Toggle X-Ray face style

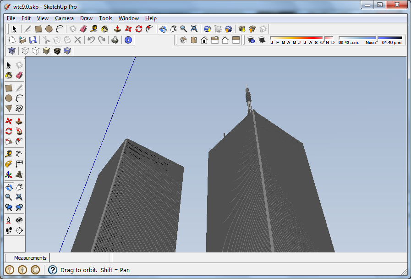pyautogui.click(x=12, y=50)
